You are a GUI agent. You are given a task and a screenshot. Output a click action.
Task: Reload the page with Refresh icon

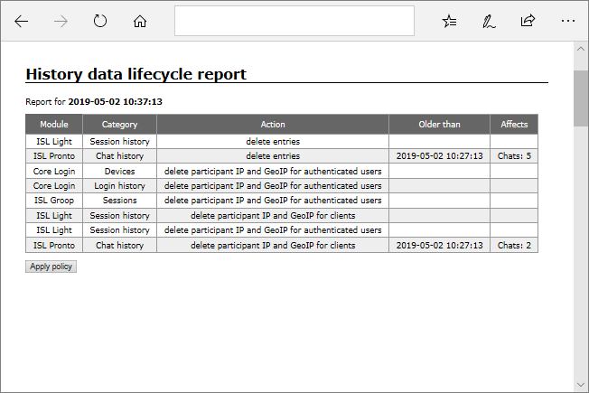[100, 21]
